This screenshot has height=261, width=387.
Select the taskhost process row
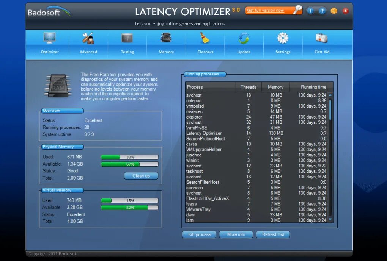pyautogui.click(x=256, y=171)
